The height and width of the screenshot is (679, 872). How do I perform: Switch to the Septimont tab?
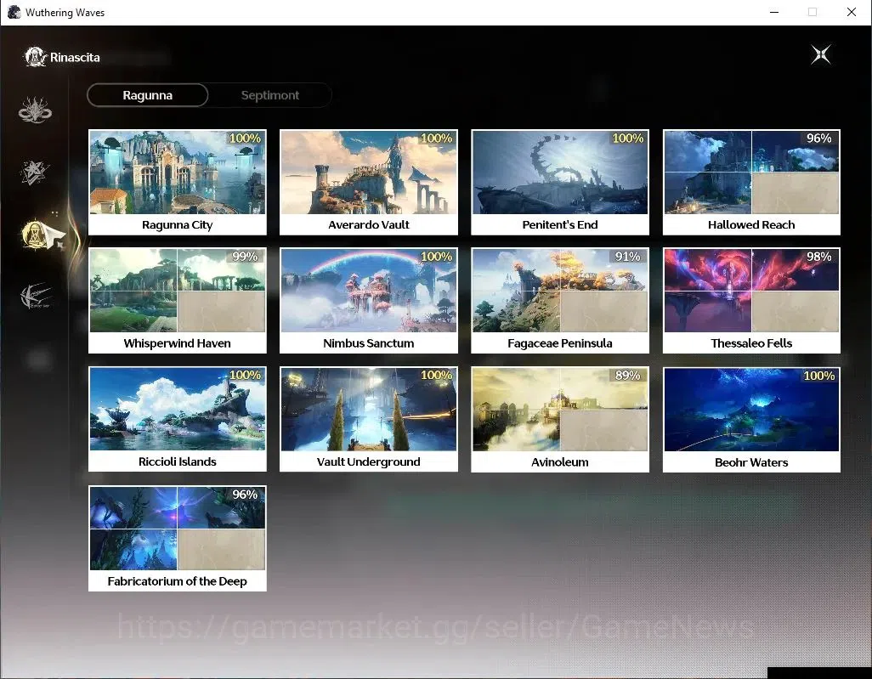click(269, 95)
